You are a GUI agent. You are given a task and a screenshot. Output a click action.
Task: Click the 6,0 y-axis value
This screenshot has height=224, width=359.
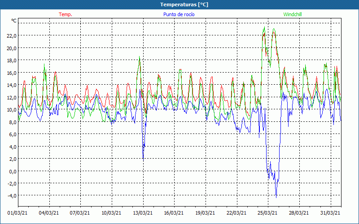(x=13, y=134)
